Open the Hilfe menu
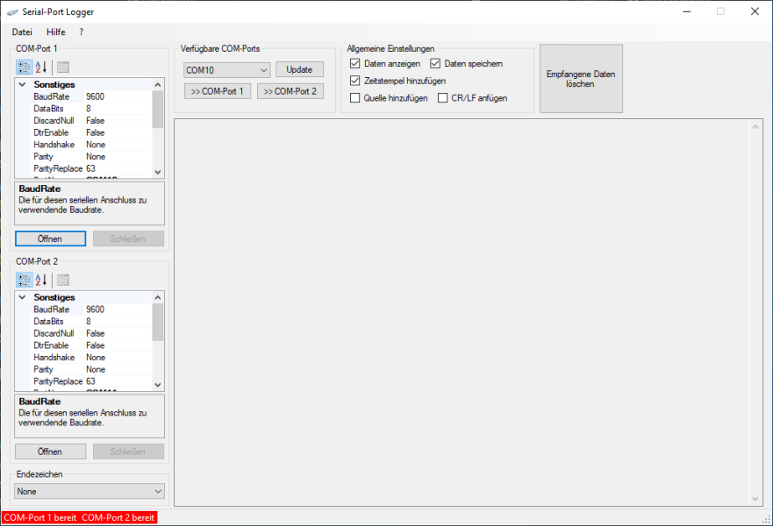Screen dimensions: 773x526 tap(55, 32)
